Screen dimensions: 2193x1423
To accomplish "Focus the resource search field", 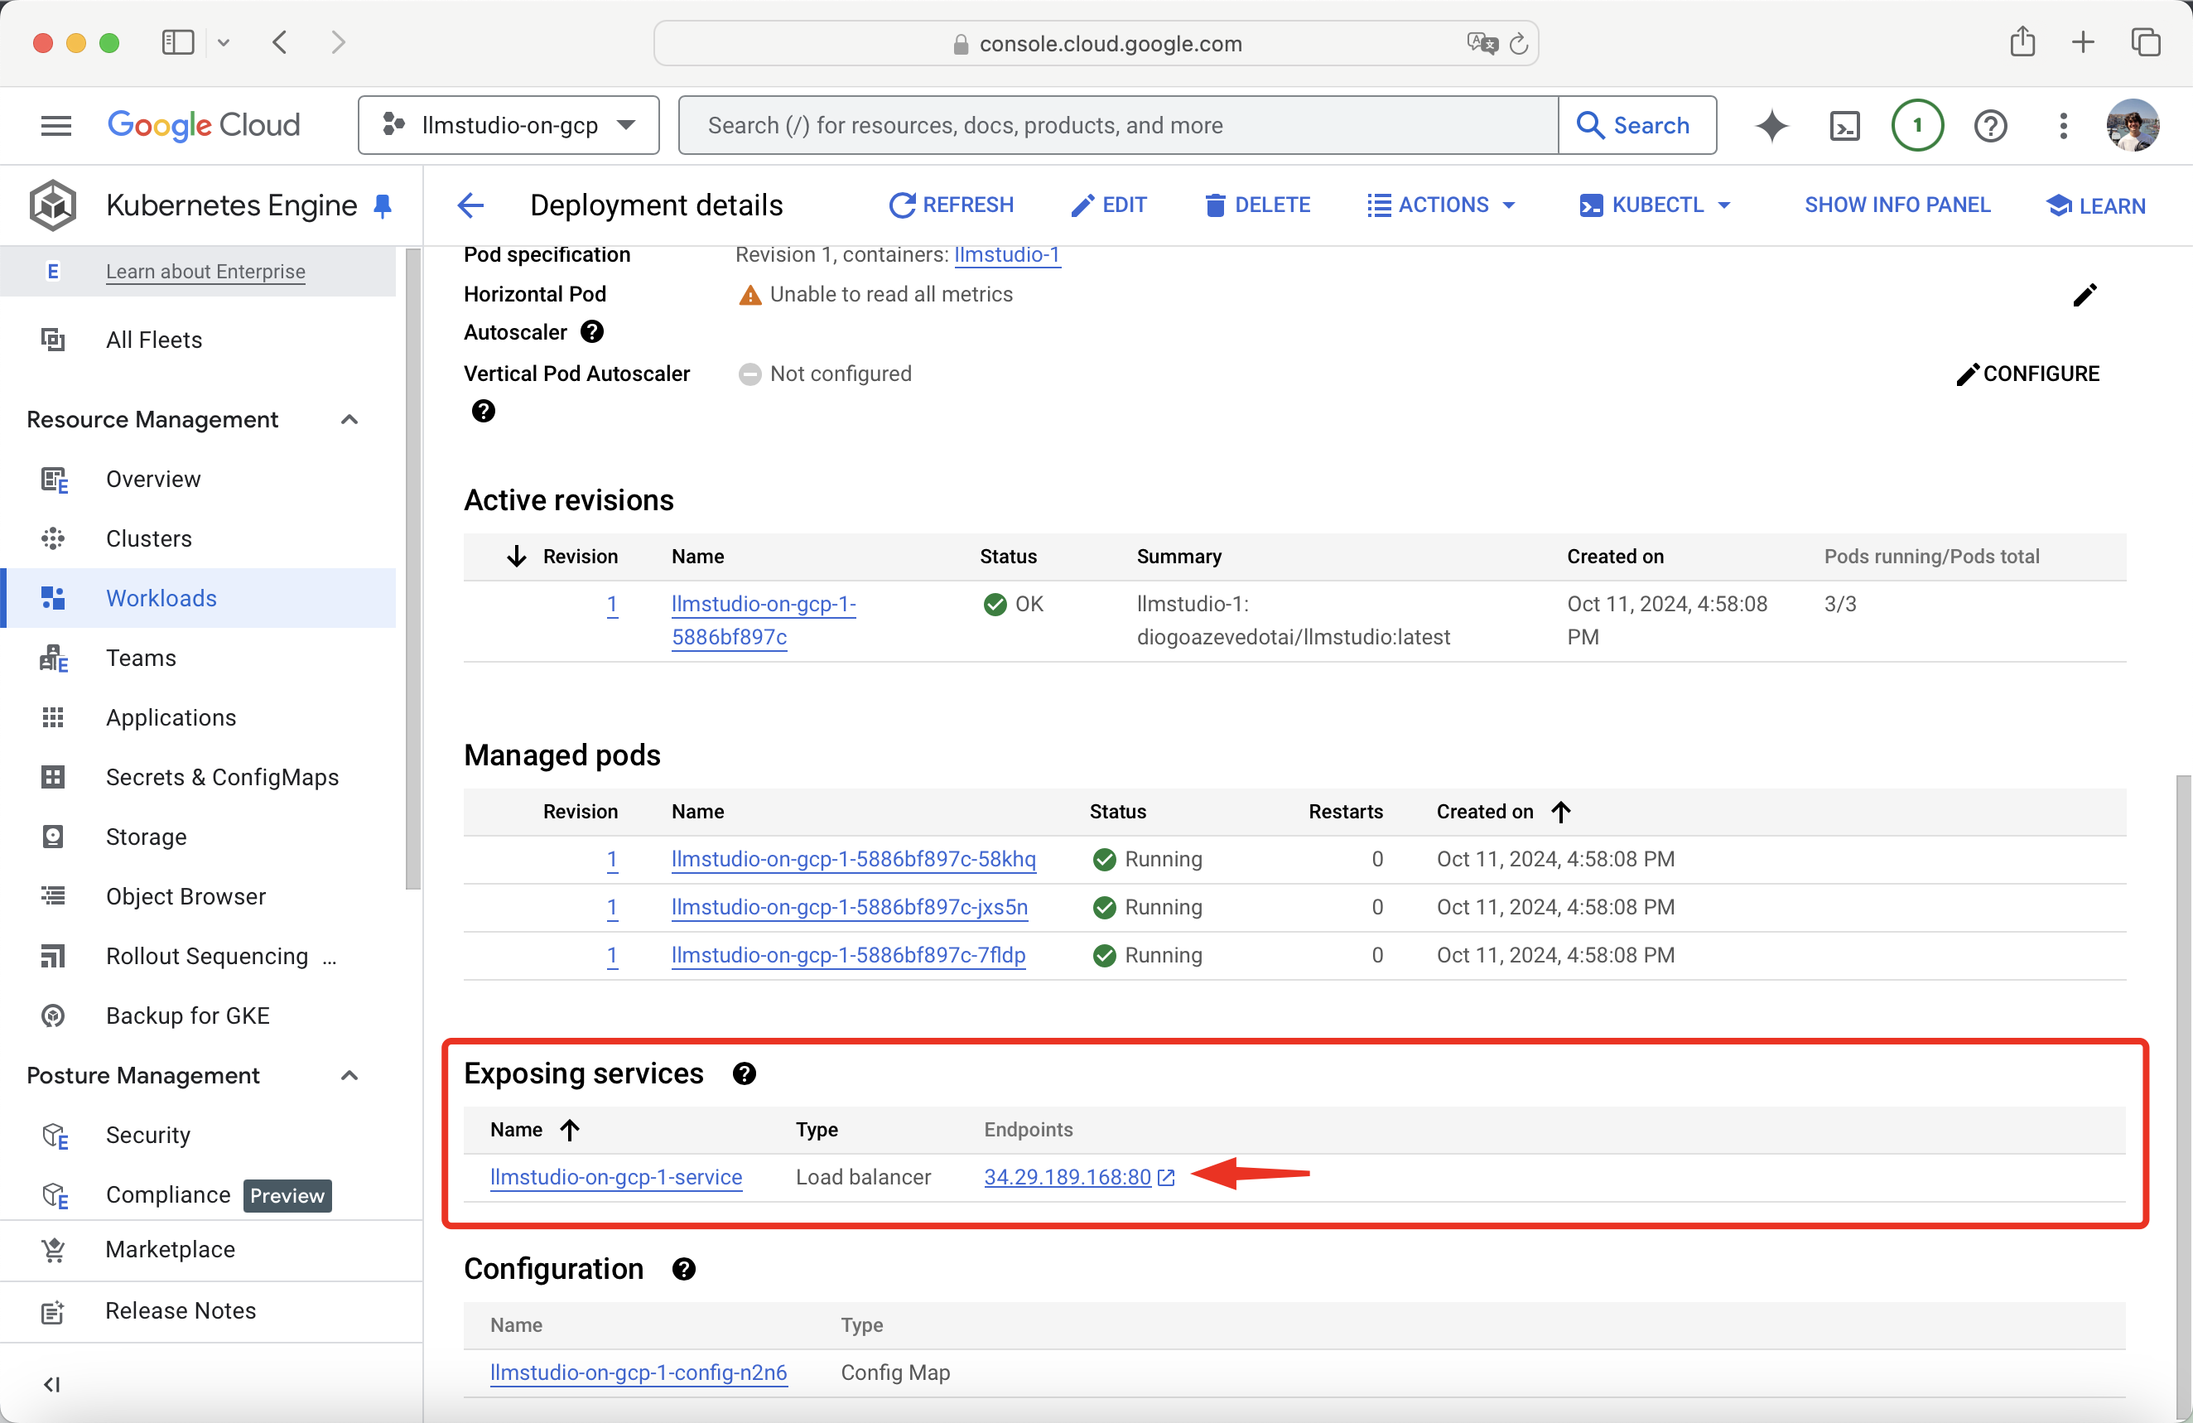I will coord(1116,125).
